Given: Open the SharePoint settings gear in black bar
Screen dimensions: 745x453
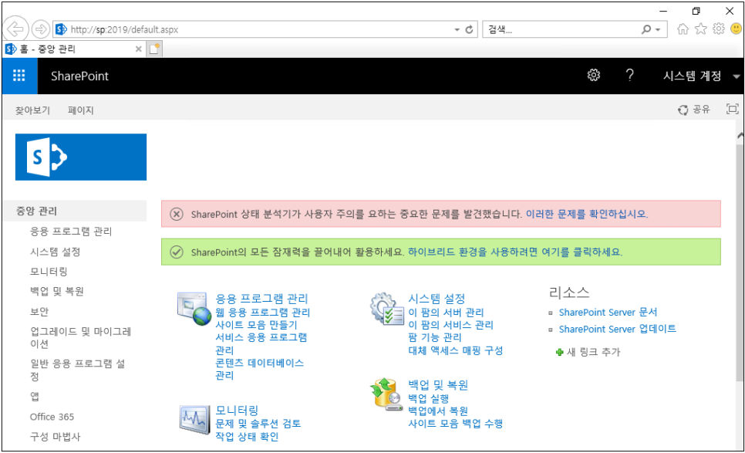Looking at the screenshot, I should pyautogui.click(x=593, y=75).
